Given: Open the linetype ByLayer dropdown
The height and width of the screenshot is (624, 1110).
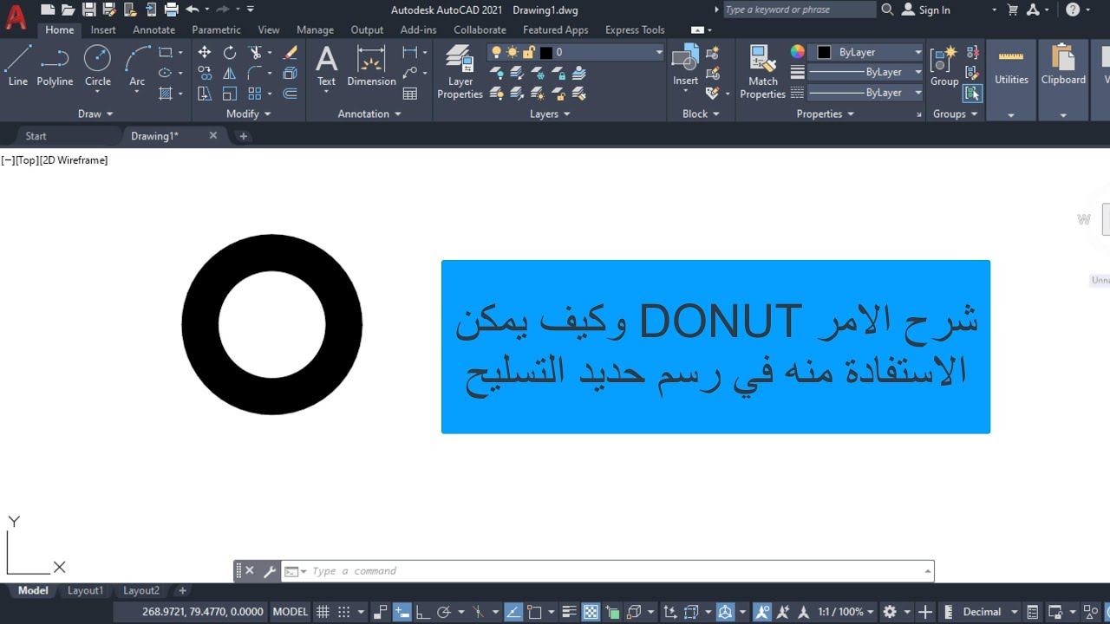Looking at the screenshot, I should (867, 92).
